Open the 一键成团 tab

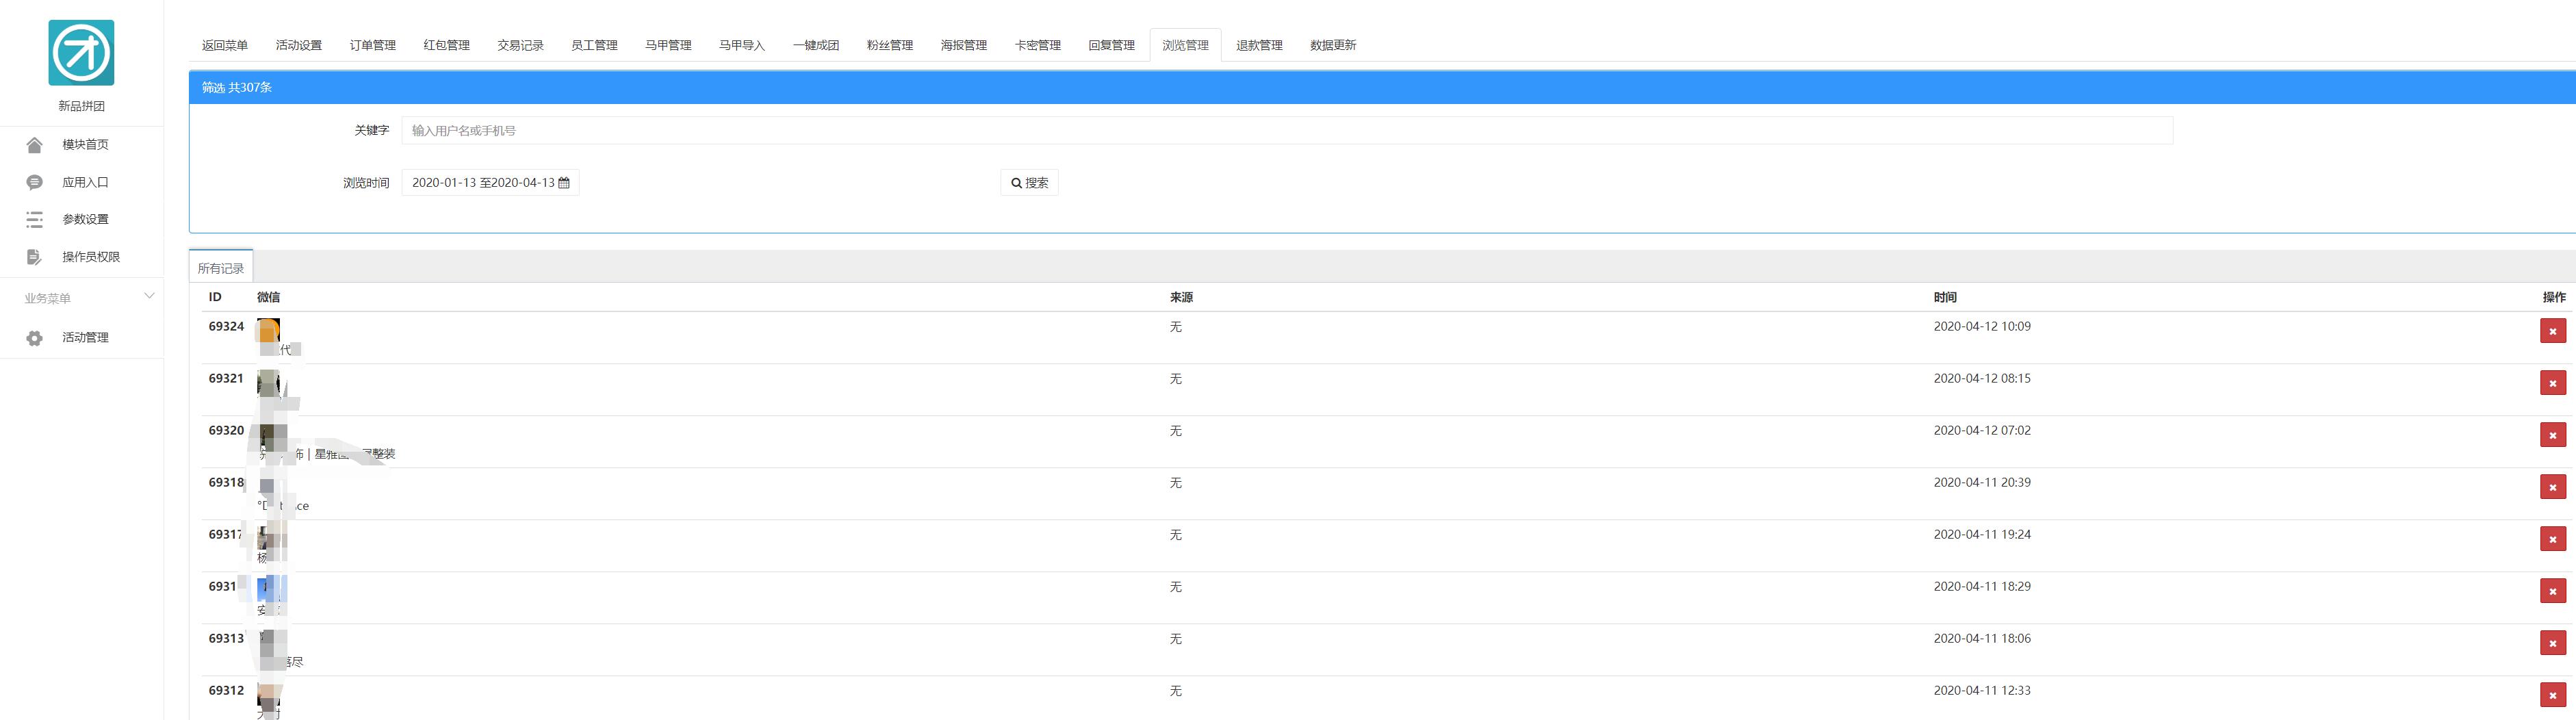point(816,45)
